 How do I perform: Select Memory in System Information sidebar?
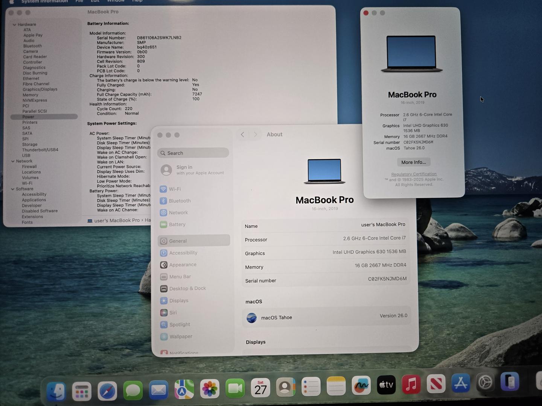click(30, 95)
